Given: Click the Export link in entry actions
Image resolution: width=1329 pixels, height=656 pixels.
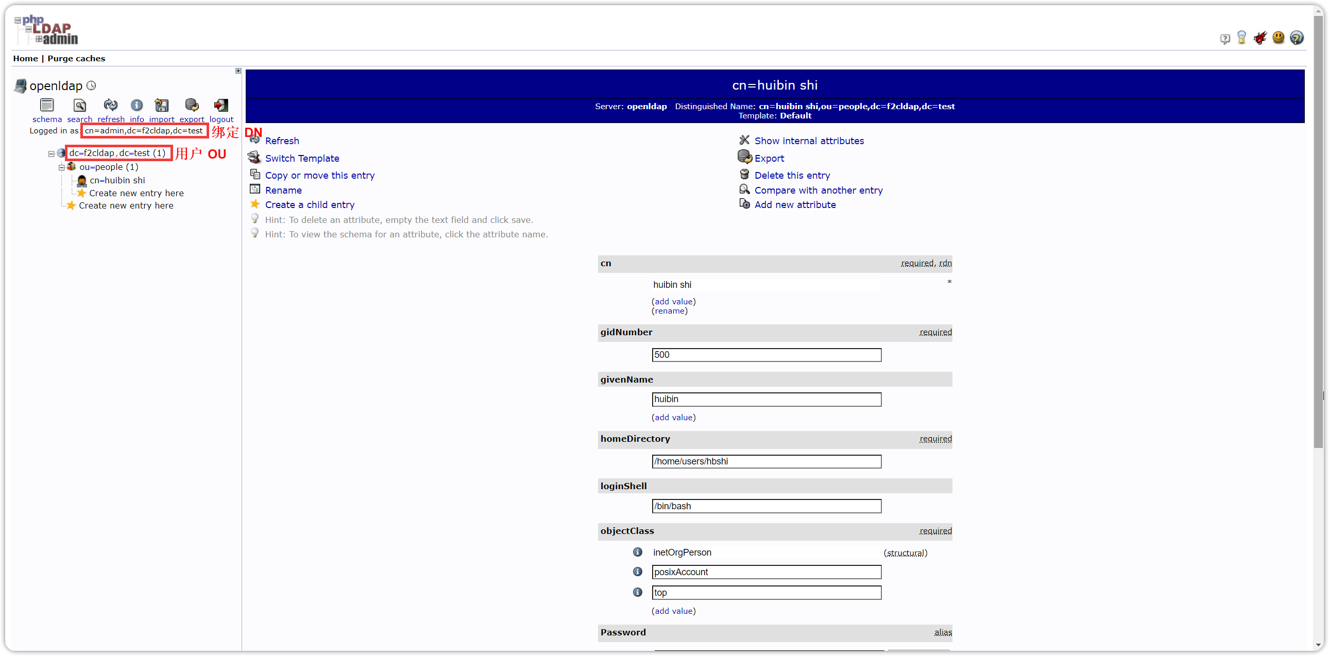Looking at the screenshot, I should click(769, 158).
